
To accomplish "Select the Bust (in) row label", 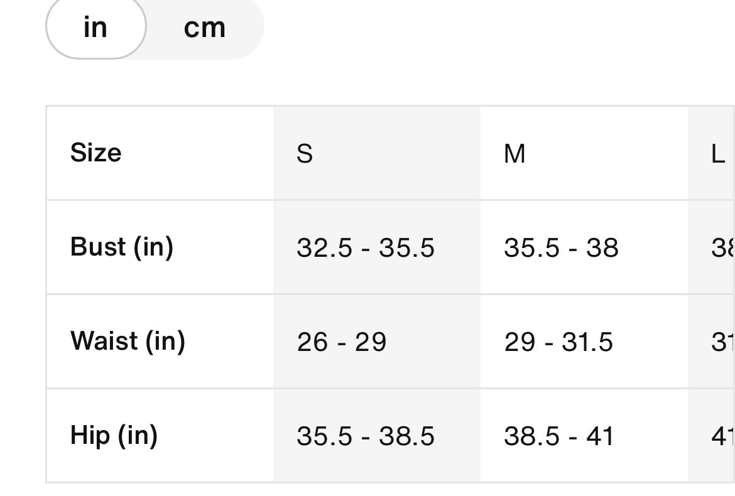I will 122,247.
